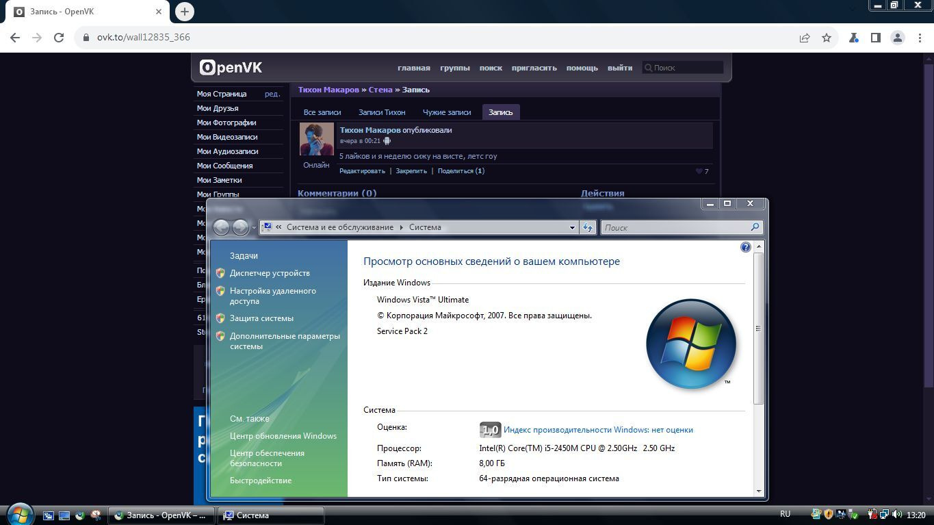Screen dimensions: 934x525
Task: Click the 'Редактировать' link under the post
Action: 362,171
